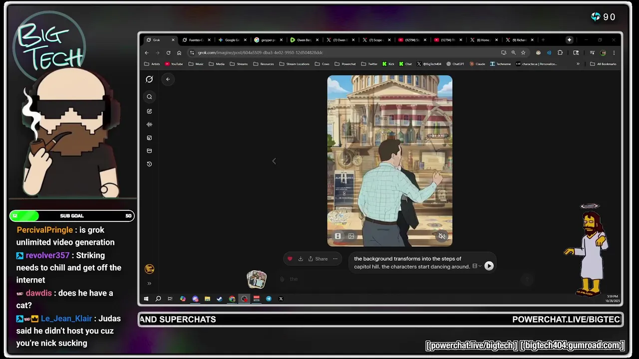Open the Imagine gallery icon in sidebar
The width and height of the screenshot is (639, 359).
click(x=149, y=138)
